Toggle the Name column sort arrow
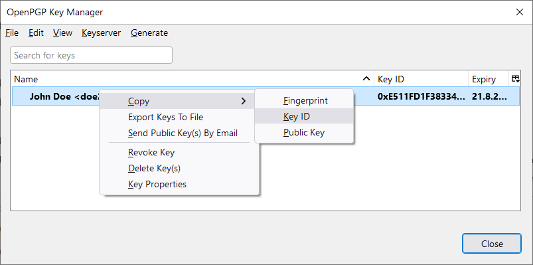The height and width of the screenshot is (265, 533). click(x=366, y=79)
